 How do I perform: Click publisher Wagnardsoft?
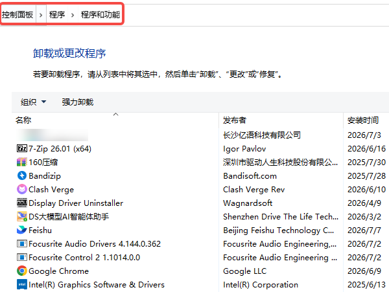tap(248, 203)
